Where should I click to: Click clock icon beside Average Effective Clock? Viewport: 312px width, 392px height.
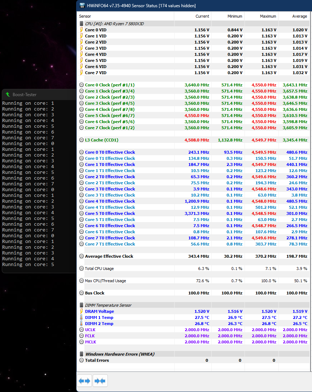[82, 256]
